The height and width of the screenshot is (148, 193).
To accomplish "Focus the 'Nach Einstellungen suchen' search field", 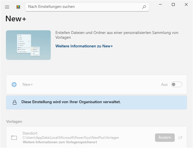I will pos(87,7).
